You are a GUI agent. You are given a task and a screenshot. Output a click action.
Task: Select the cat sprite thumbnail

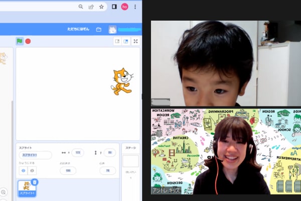(x=26, y=187)
